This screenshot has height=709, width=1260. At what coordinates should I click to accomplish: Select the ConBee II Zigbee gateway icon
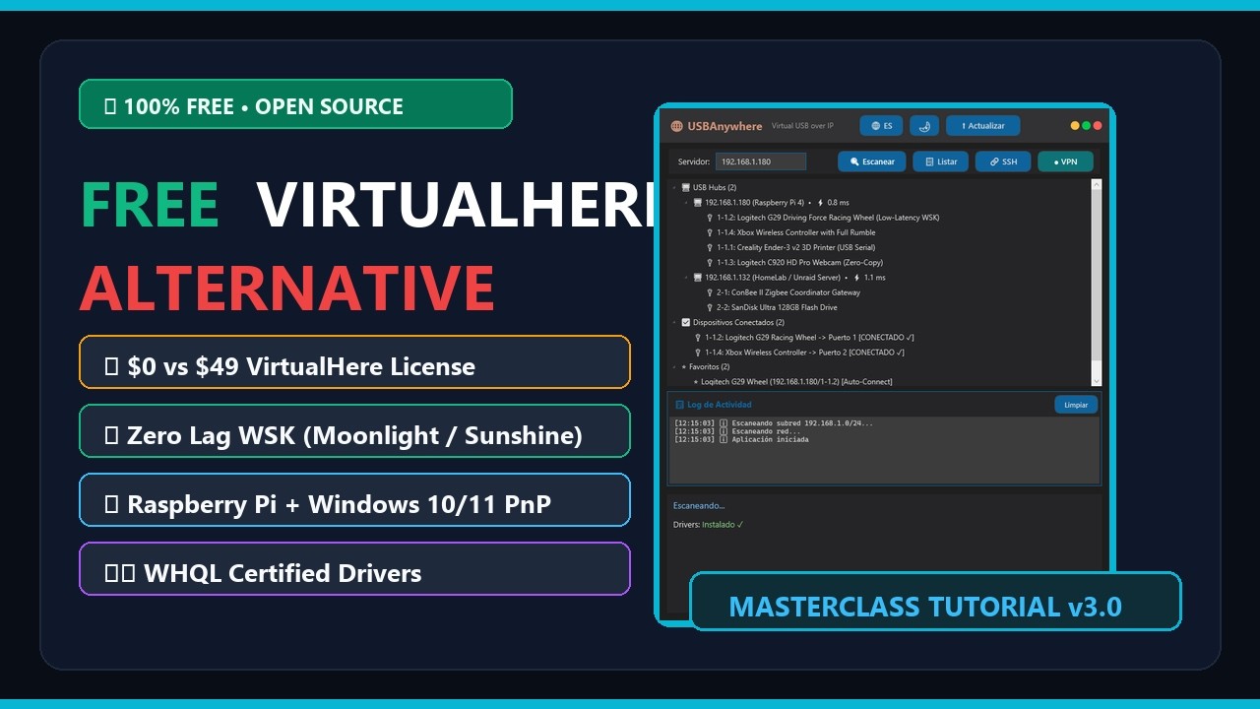click(x=710, y=292)
